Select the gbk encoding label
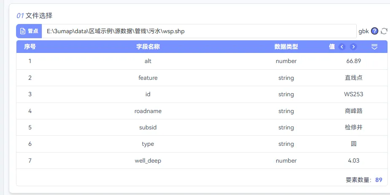 point(363,31)
